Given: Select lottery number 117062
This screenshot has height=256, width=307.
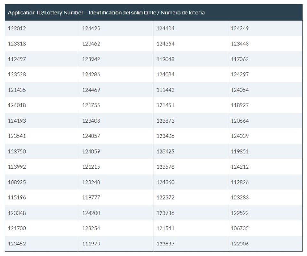Looking at the screenshot, I should coord(240,59).
